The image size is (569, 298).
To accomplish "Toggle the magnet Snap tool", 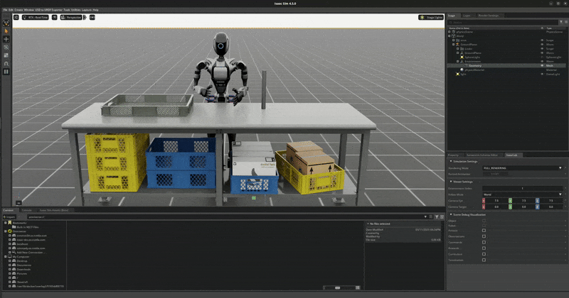I will coord(6,63).
